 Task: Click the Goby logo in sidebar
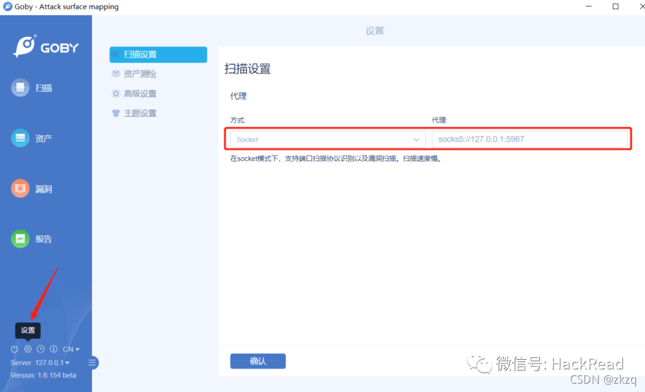point(45,46)
